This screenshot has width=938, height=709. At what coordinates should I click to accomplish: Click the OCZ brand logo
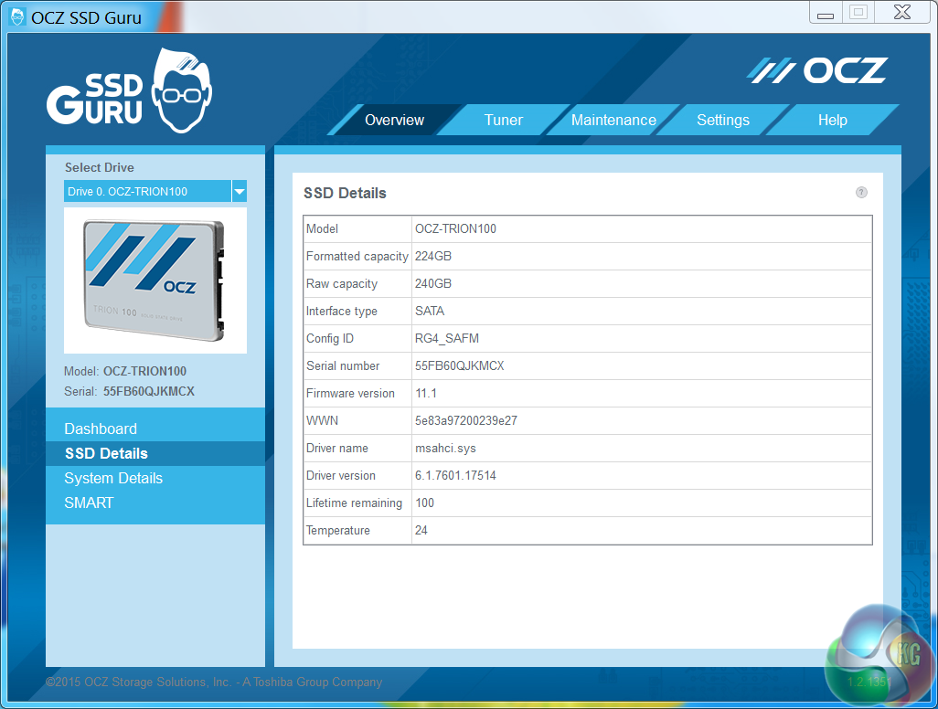pos(816,70)
